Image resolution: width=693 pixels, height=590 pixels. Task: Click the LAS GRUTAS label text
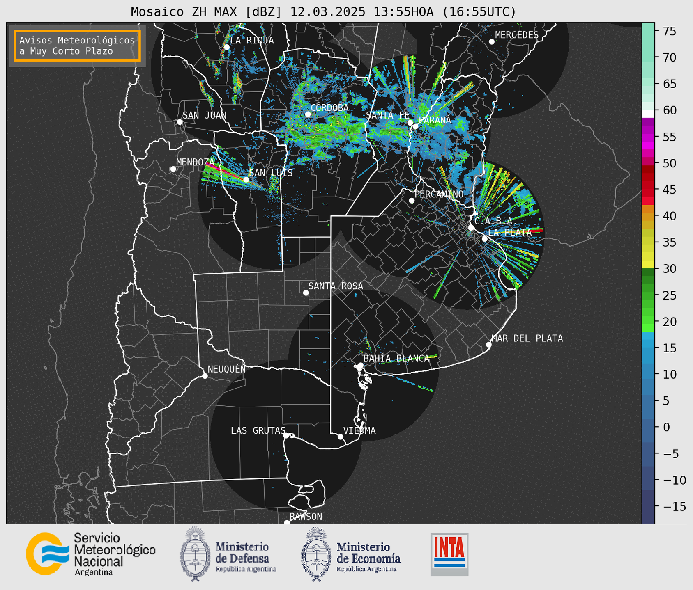pos(258,430)
